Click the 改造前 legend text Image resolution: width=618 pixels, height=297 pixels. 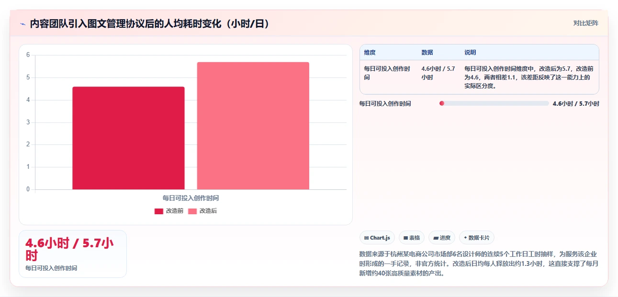[175, 211]
